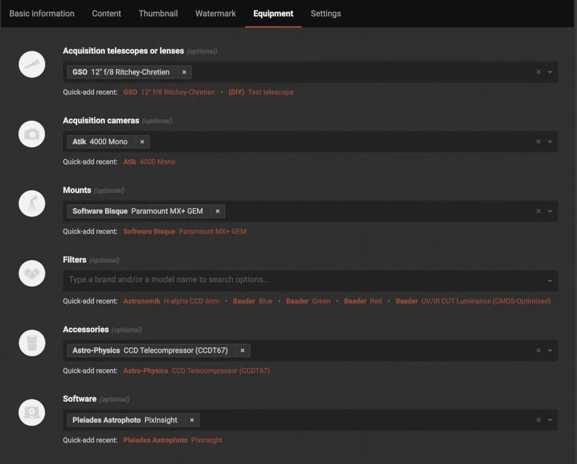
Task: Click the Atik 4000 Mono tag label
Action: point(100,141)
